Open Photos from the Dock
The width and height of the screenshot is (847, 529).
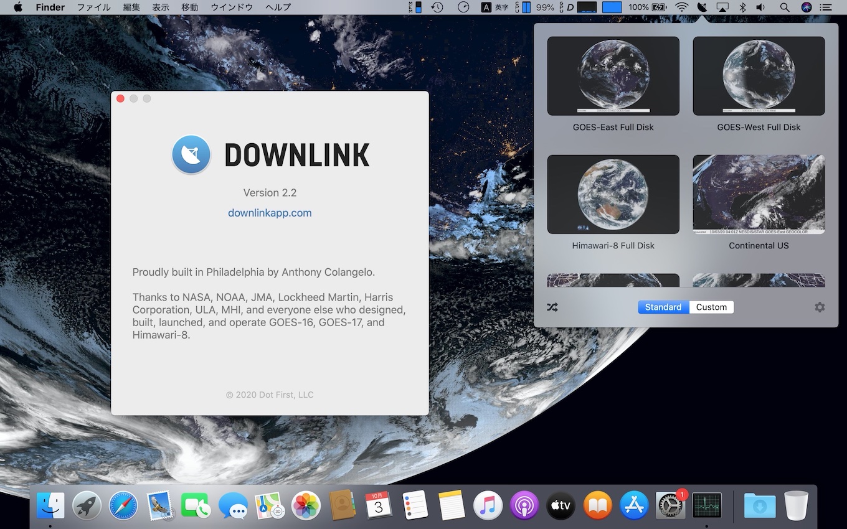pyautogui.click(x=306, y=505)
